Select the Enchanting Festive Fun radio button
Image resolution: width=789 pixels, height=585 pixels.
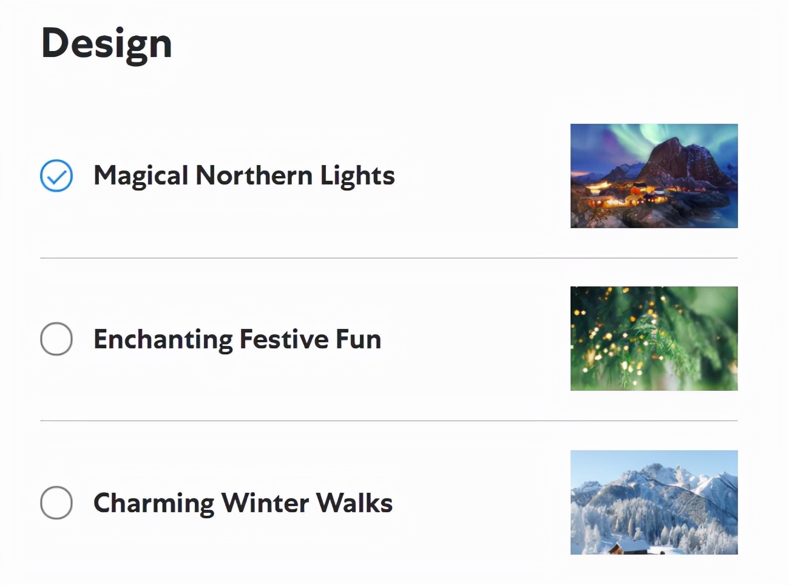56,339
